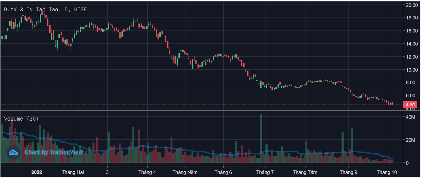Click the 'Đ.tư & CN Tân Tạo, D, HOSE' symbol title
This screenshot has height=180, width=423.
pos(45,10)
